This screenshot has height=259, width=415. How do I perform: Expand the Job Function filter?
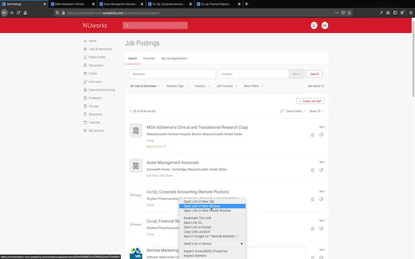pos(227,86)
